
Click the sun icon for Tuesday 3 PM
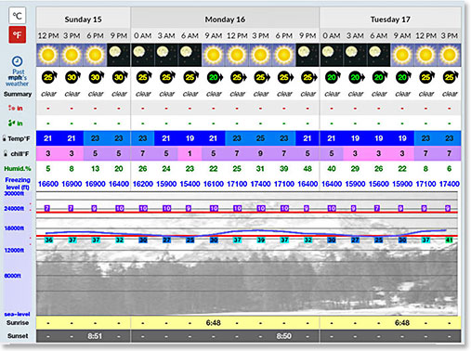450,55
